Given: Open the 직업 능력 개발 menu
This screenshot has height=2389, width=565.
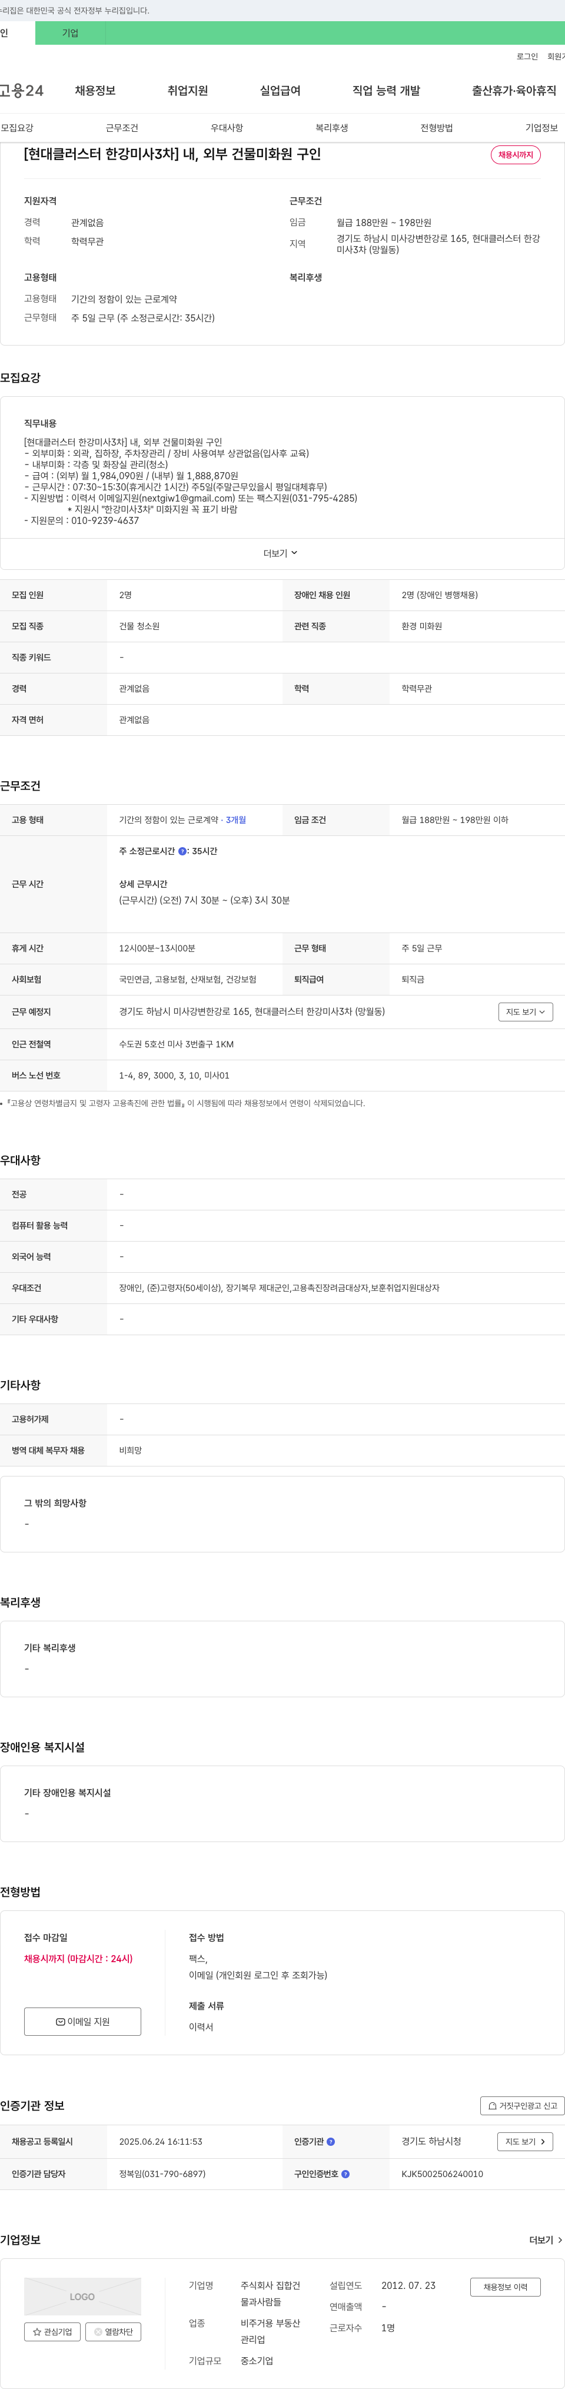Looking at the screenshot, I should coord(386,91).
